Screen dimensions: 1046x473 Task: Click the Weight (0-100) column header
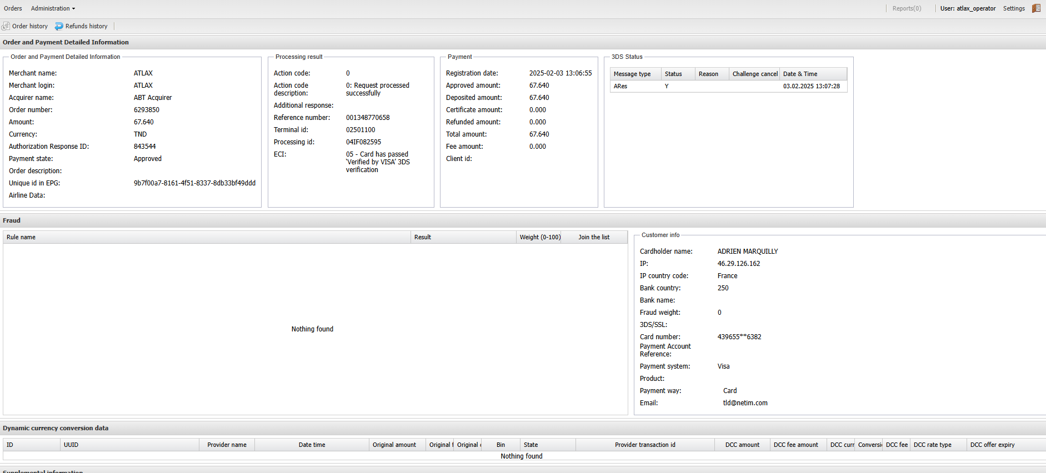(x=539, y=237)
